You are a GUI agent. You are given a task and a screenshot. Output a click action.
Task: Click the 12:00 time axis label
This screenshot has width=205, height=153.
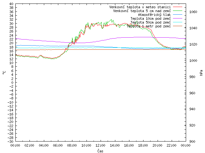[100, 145]
